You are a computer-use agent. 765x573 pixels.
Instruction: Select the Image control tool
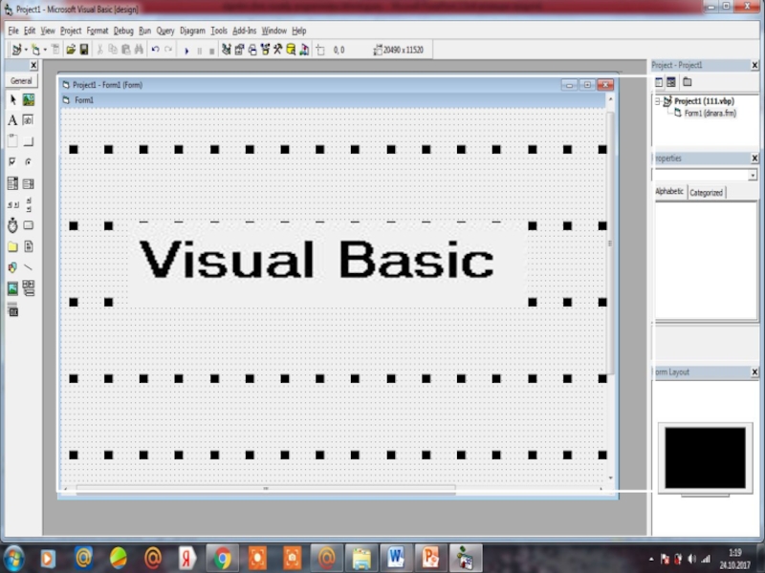click(12, 288)
